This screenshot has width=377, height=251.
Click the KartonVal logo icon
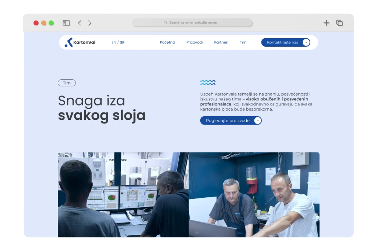pyautogui.click(x=68, y=43)
